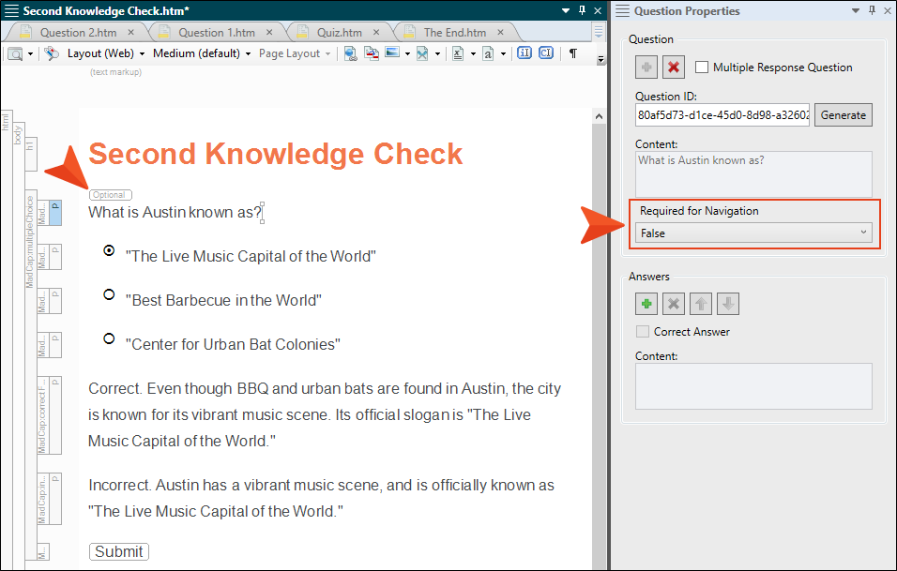Viewport: 897px width, 571px height.
Task: Move the answer down with arrow icon
Action: tap(728, 304)
